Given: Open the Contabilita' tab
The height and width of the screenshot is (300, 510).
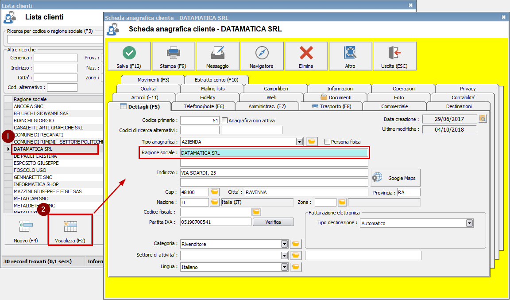Looking at the screenshot, I should pyautogui.click(x=464, y=97).
